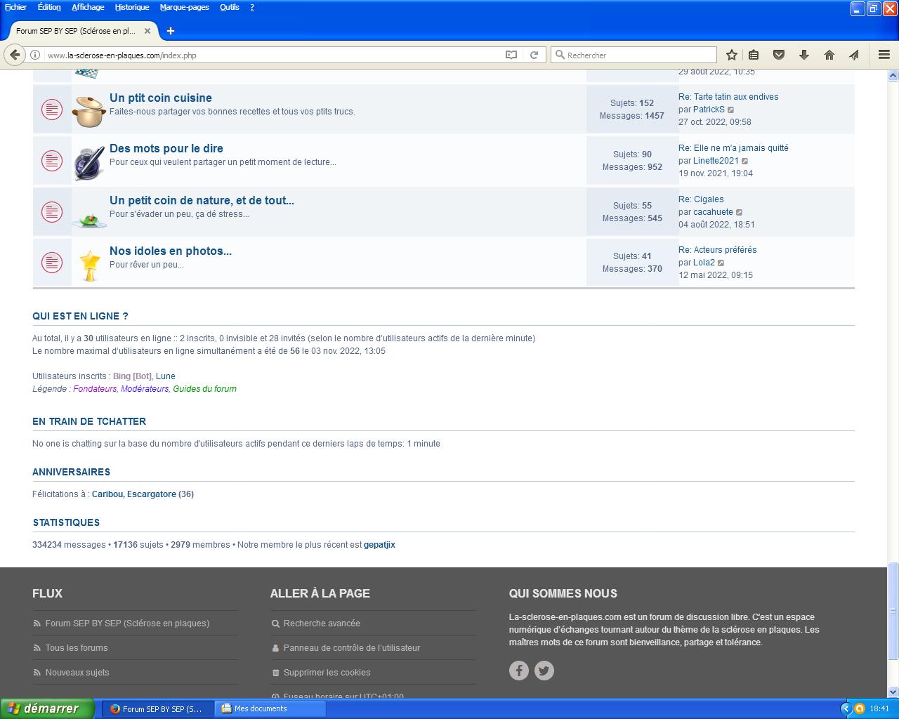View latest post icon next to Linette2021
This screenshot has width=899, height=719.
(x=745, y=161)
